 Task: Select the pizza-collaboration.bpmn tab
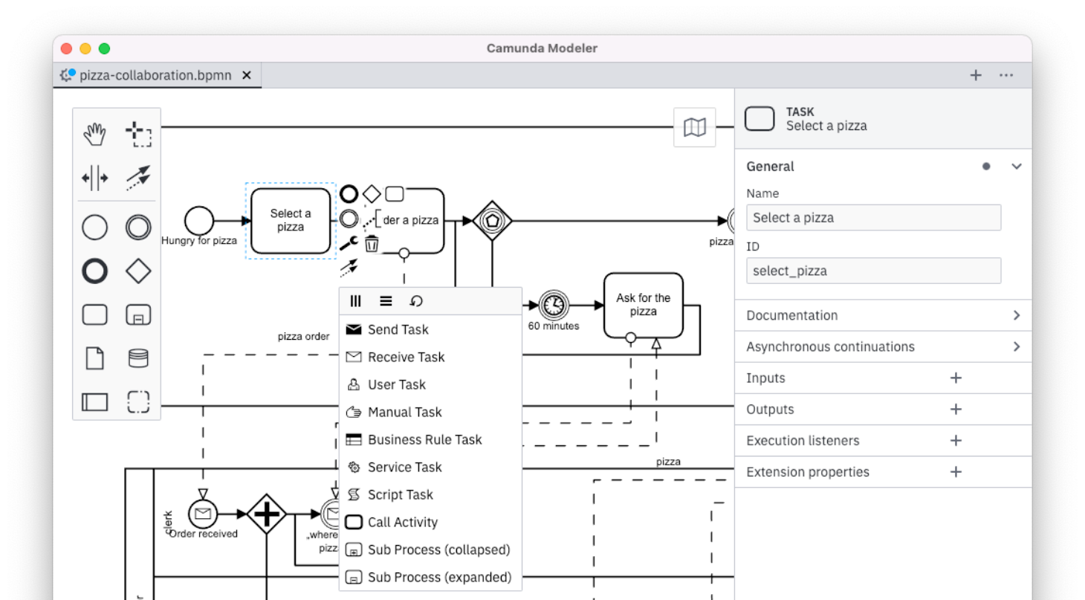[x=155, y=75]
